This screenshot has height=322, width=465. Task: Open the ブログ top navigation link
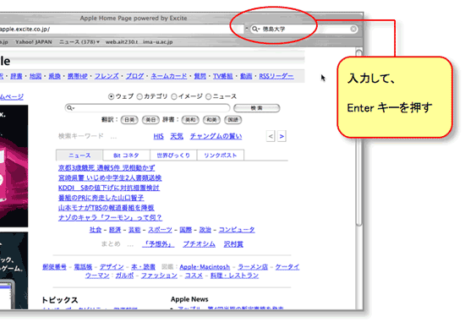point(135,76)
